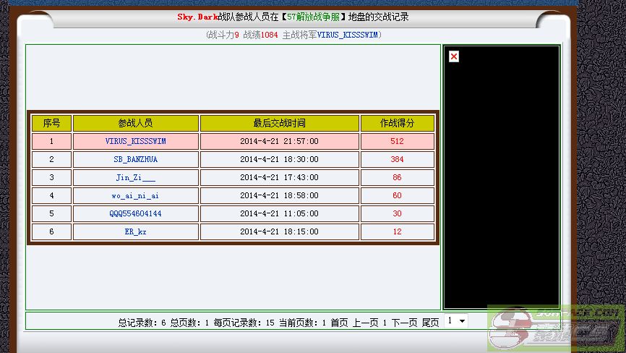This screenshot has height=353, width=626.
Task: Click the 最后交战时间 column header
Action: click(x=279, y=124)
